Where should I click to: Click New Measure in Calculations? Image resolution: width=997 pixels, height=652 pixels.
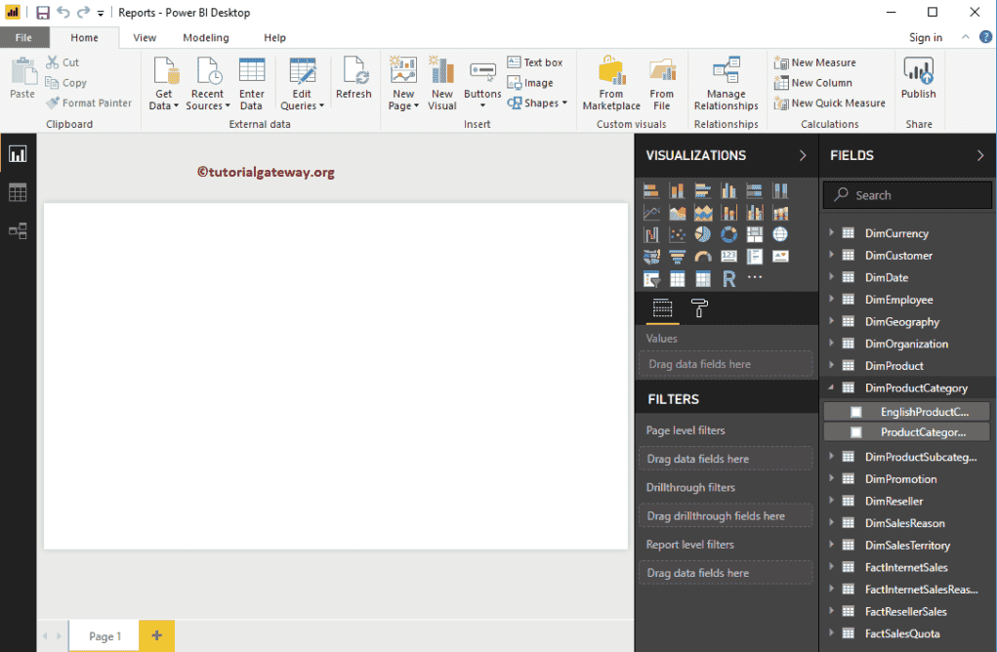click(814, 62)
